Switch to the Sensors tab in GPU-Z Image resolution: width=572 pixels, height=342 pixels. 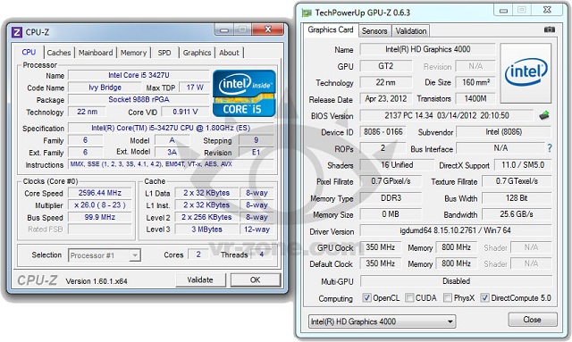(x=374, y=31)
